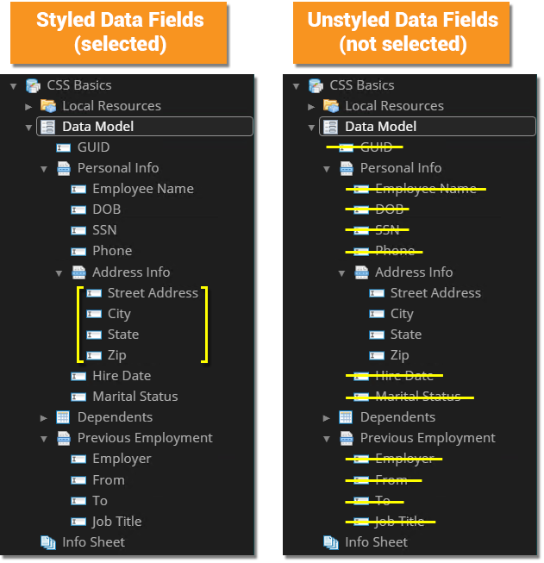Click the Address Info group icon in left tree
Image resolution: width=544 pixels, height=563 pixels.
click(78, 272)
